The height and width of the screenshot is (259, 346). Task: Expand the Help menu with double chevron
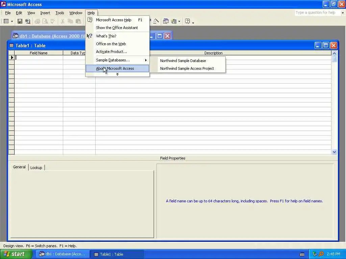click(117, 74)
